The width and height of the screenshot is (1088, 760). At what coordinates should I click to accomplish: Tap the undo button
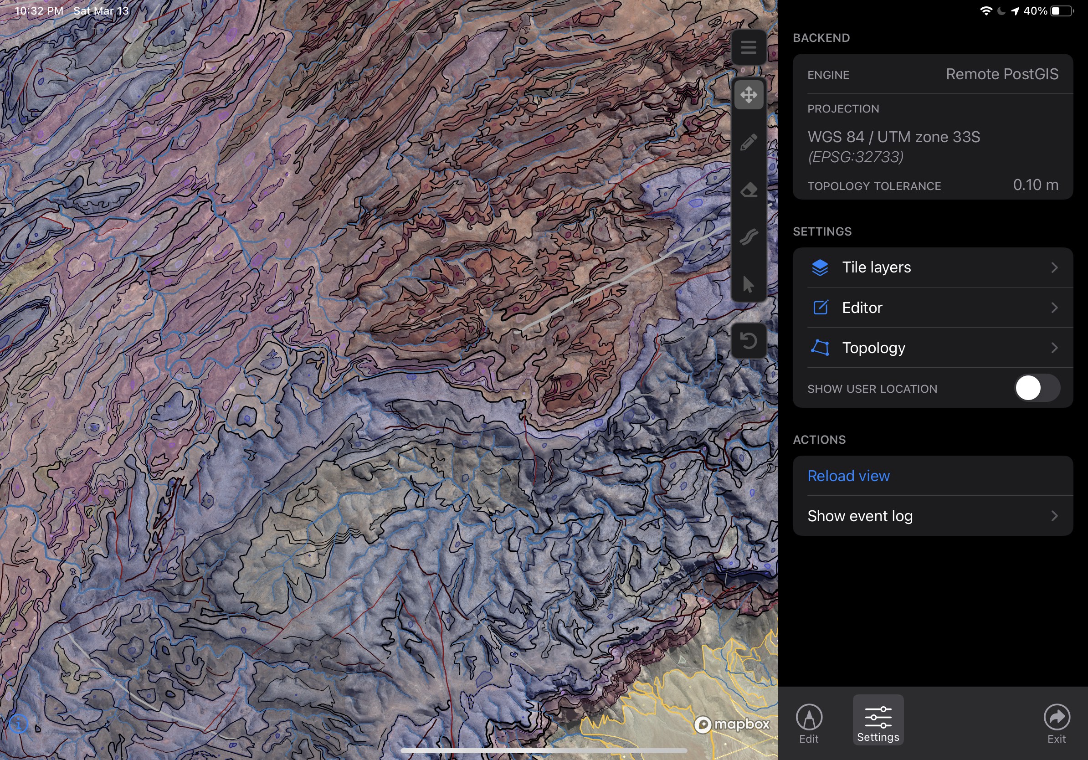coord(748,341)
